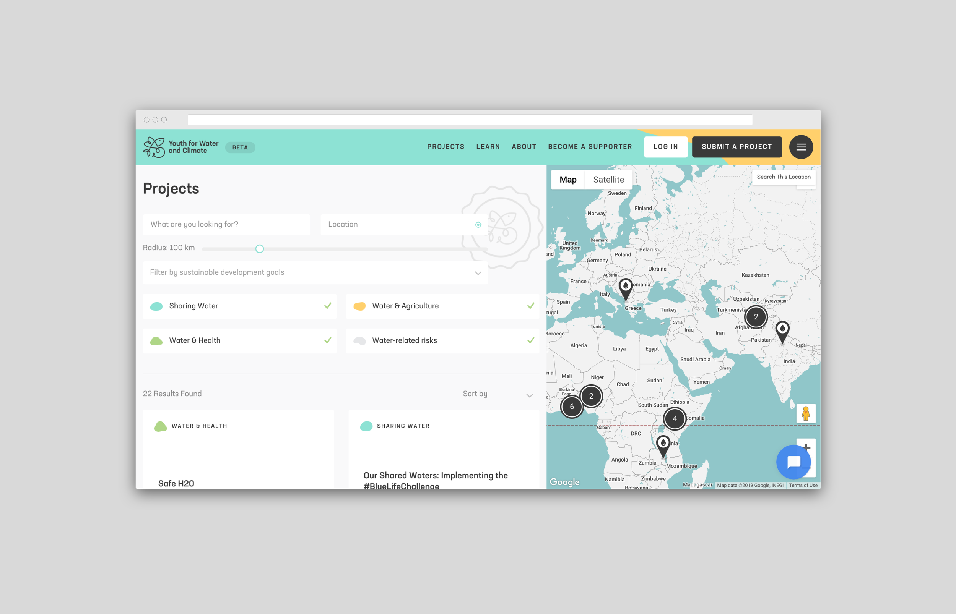Click the map pin near Zambia
This screenshot has width=956, height=614.
tap(663, 446)
